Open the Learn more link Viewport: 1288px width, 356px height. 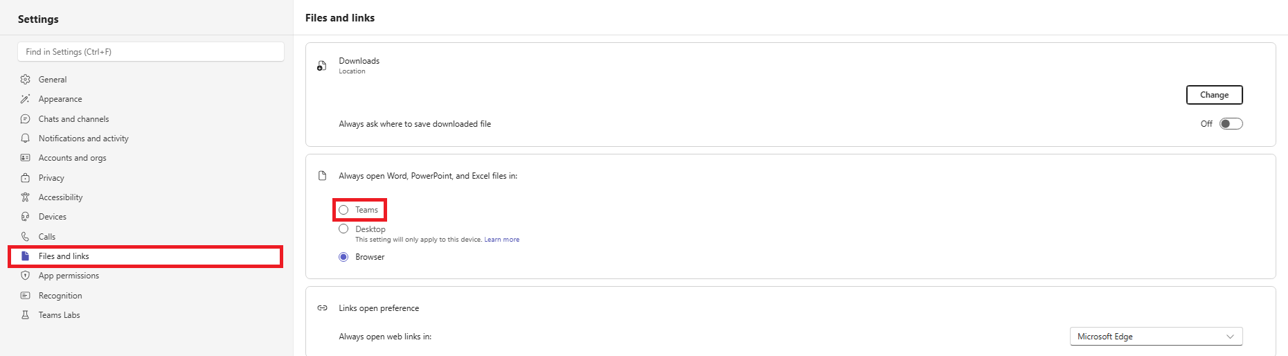pos(502,240)
